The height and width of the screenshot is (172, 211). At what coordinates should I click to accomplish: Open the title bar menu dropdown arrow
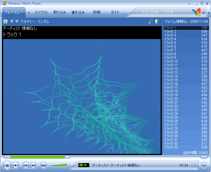click(x=189, y=4)
